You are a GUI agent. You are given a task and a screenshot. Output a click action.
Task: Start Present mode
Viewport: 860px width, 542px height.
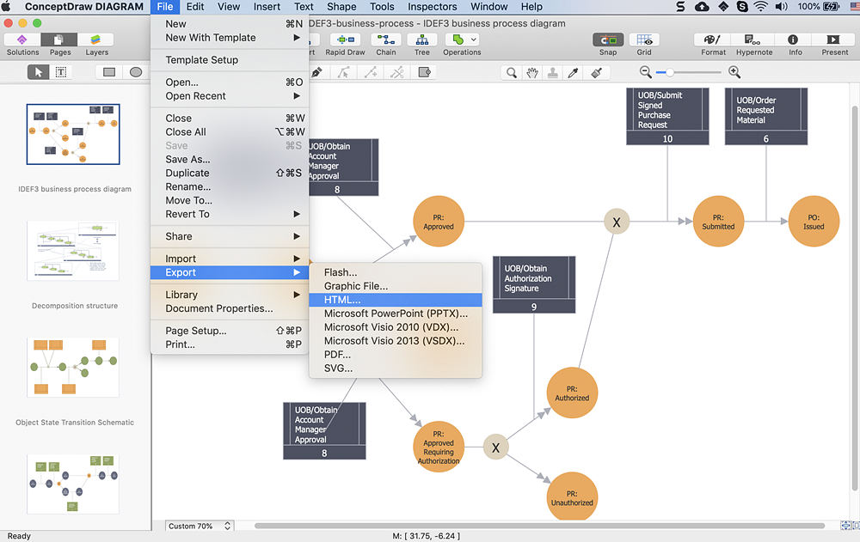pos(834,40)
